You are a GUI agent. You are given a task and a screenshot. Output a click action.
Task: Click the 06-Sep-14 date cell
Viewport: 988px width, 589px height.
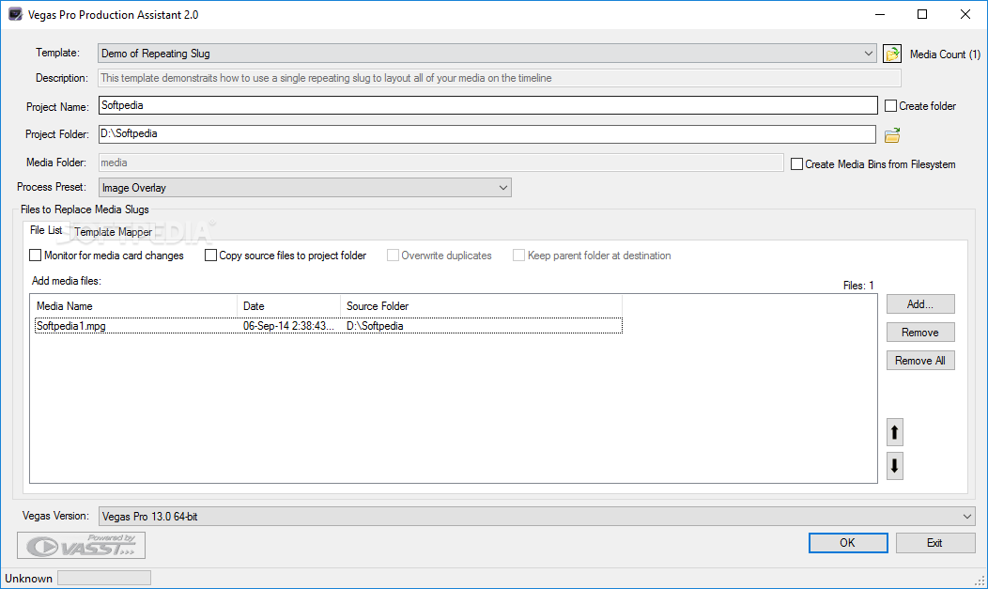(288, 326)
